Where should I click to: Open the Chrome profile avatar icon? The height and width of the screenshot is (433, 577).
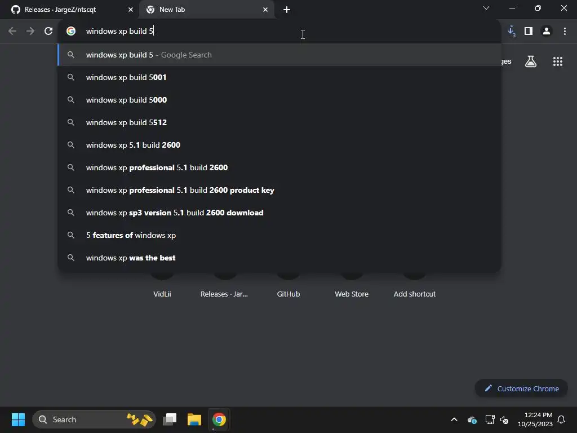[x=547, y=31]
